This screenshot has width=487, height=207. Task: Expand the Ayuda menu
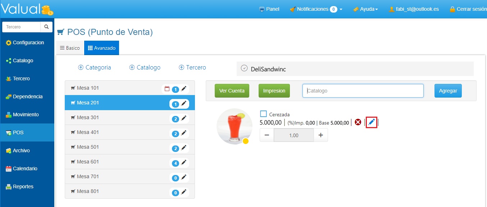[x=365, y=9]
